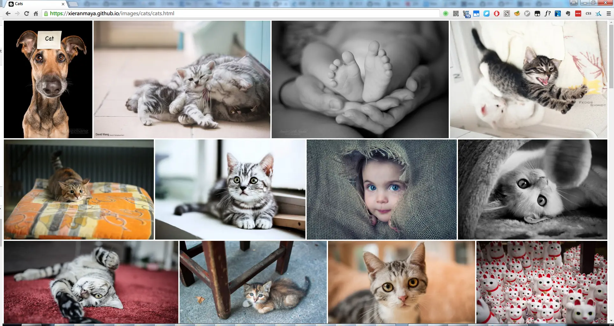Open the blue folder extension icon
614x326 pixels.
pyautogui.click(x=476, y=14)
